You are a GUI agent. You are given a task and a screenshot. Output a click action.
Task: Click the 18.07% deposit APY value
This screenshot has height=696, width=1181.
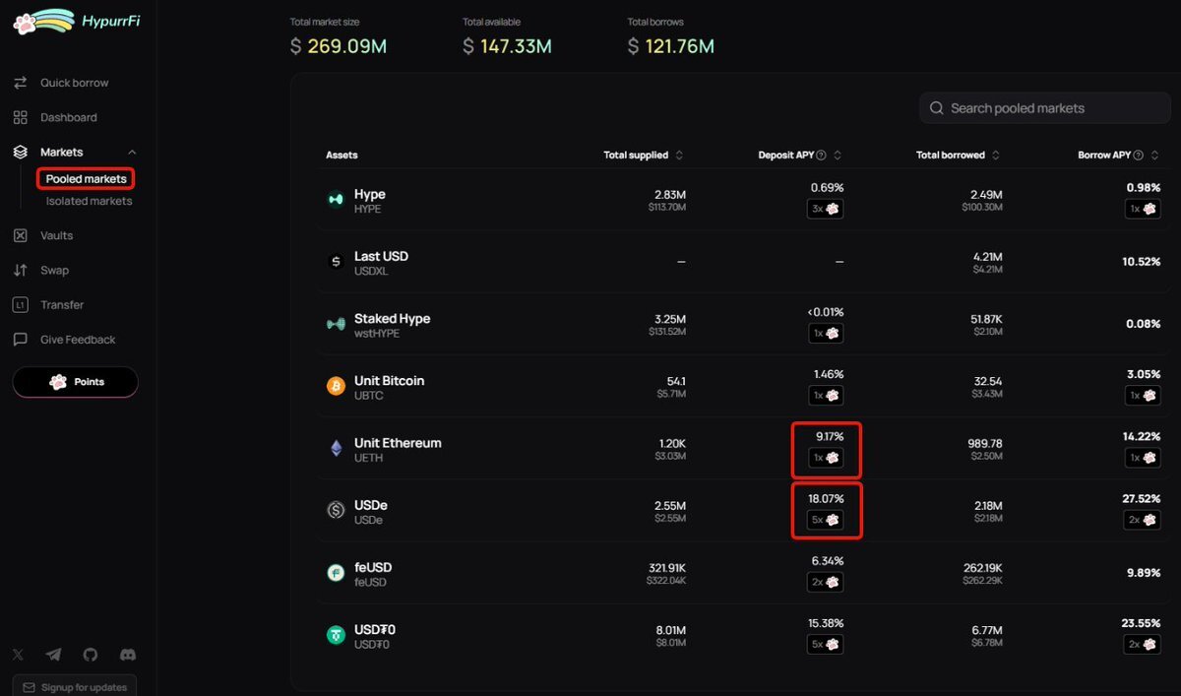point(826,499)
